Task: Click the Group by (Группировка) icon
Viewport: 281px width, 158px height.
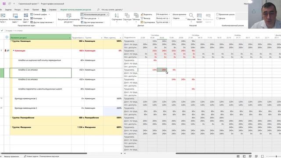Action: pyautogui.click(x=142, y=22)
